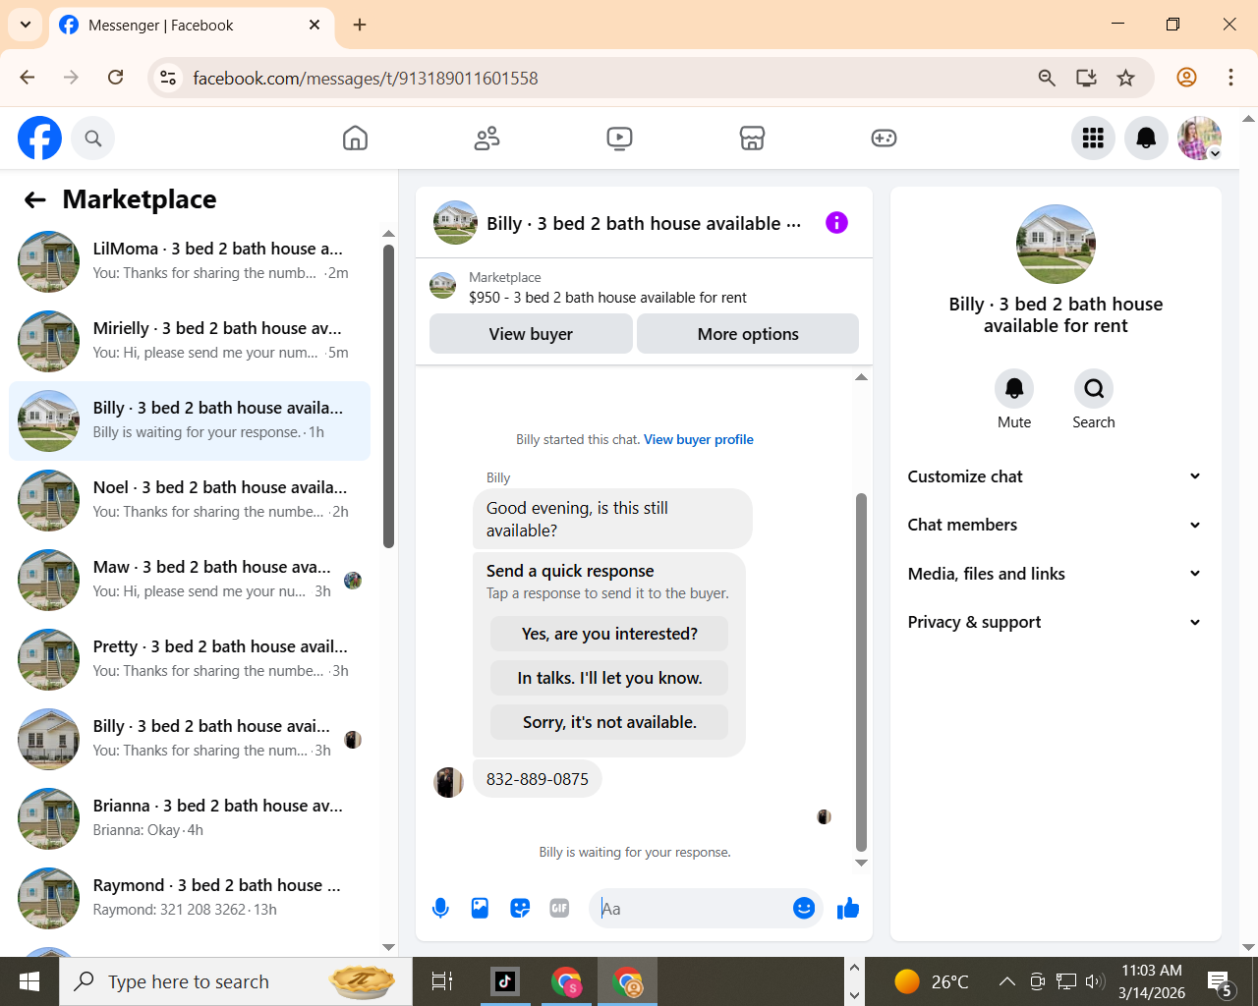Open the Gaming controller icon
Viewport: 1258px width, 1006px height.
pos(884,139)
